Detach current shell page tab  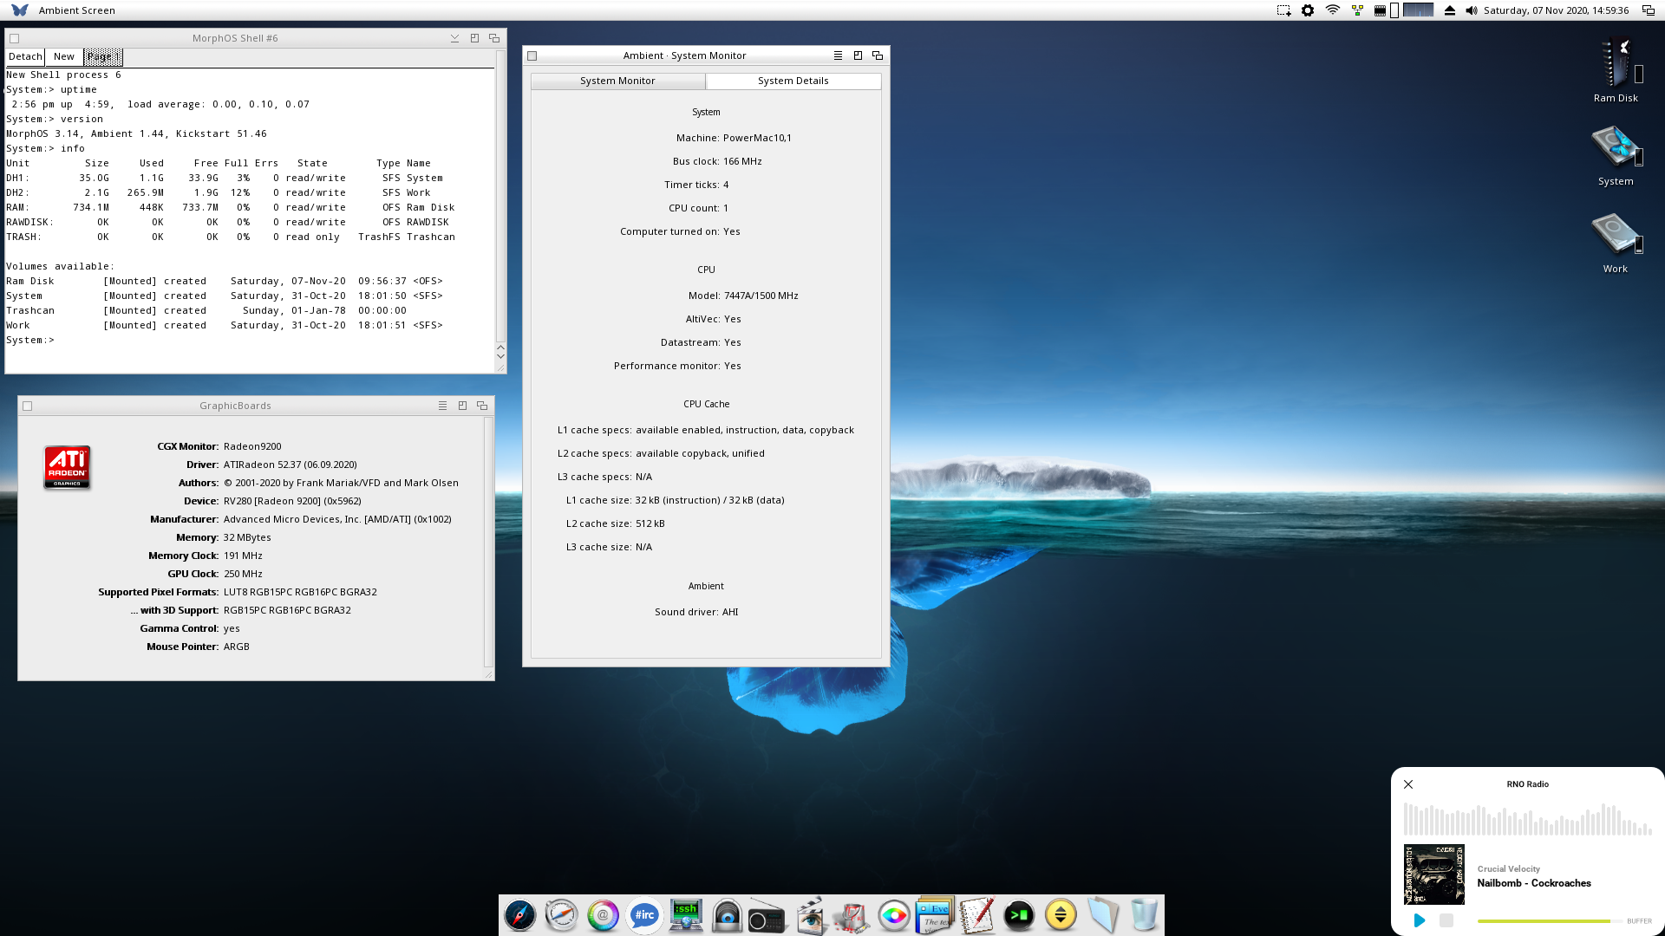(25, 55)
